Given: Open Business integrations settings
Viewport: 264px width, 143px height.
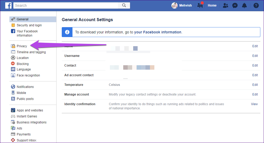Looking at the screenshot, I should (x=31, y=122).
